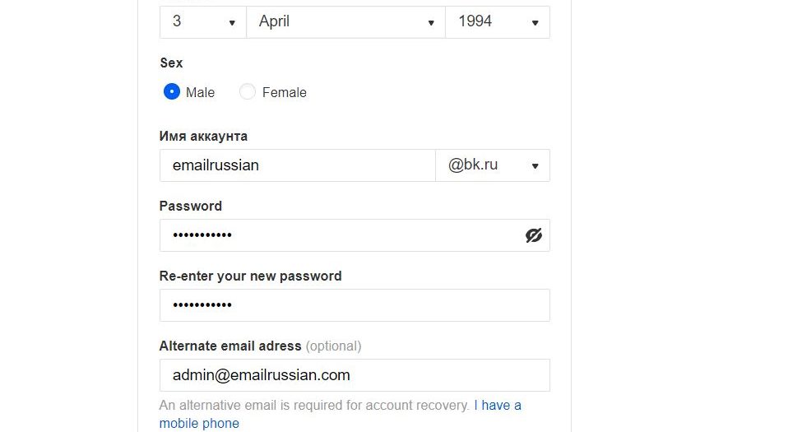Open the birth month dropdown showing April
Viewport: 802px width, 432px height.
345,22
